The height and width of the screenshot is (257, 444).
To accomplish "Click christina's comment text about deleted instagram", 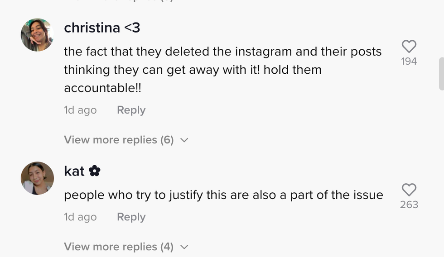I will [x=222, y=70].
